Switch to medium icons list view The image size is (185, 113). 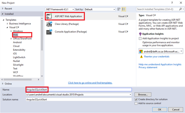coord(124,9)
